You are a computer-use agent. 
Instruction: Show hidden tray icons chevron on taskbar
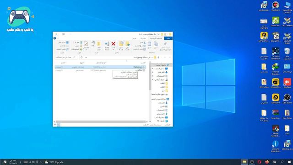point(41,162)
